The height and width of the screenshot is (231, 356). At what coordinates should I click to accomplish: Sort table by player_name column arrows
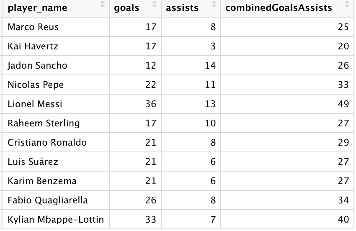[x=103, y=4]
